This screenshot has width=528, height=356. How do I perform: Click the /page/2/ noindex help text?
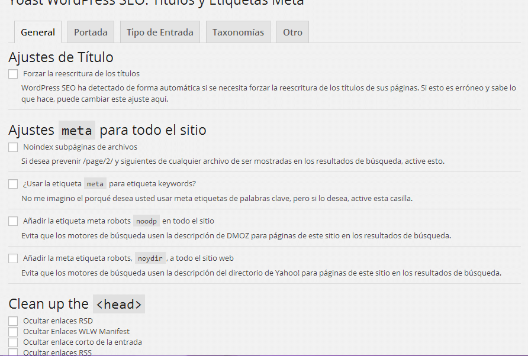click(233, 161)
